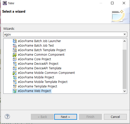Viewport: 130px width, 124px height.
Task: Click the eGovFrame Web Project globe icon
Action: tap(15, 91)
